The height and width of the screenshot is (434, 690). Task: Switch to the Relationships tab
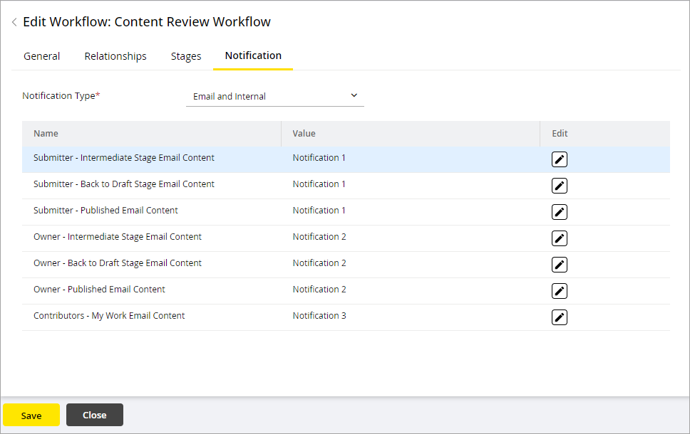click(115, 56)
